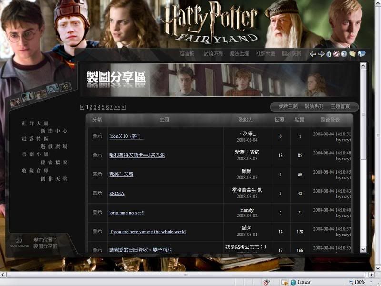Image resolution: width=381 pixels, height=286 pixels.
Task: Click 討論系列 button above the topic table
Action: point(314,106)
